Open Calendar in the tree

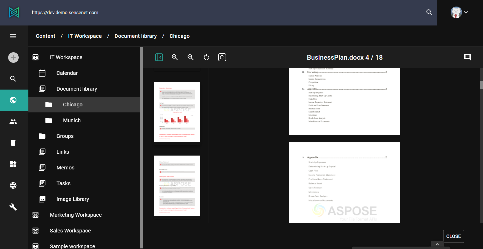84,73
